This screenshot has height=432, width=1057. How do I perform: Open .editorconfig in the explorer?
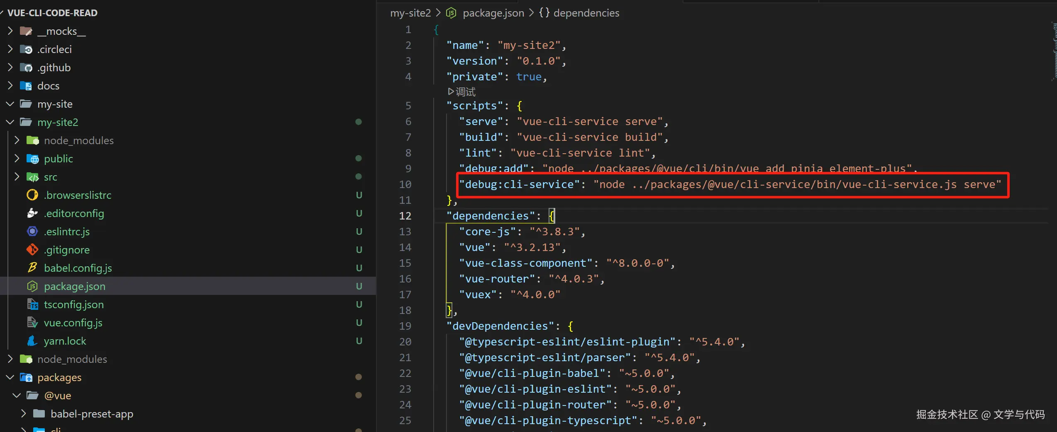(x=74, y=213)
